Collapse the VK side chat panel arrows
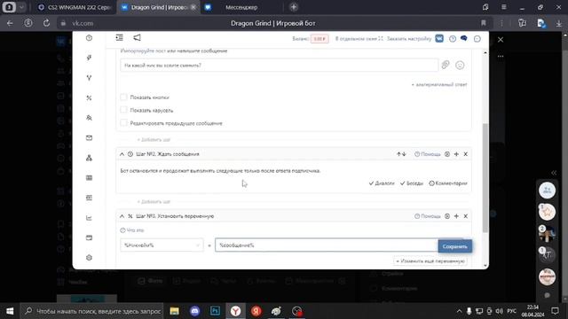Viewport: 568px width, 319px height. point(554,173)
